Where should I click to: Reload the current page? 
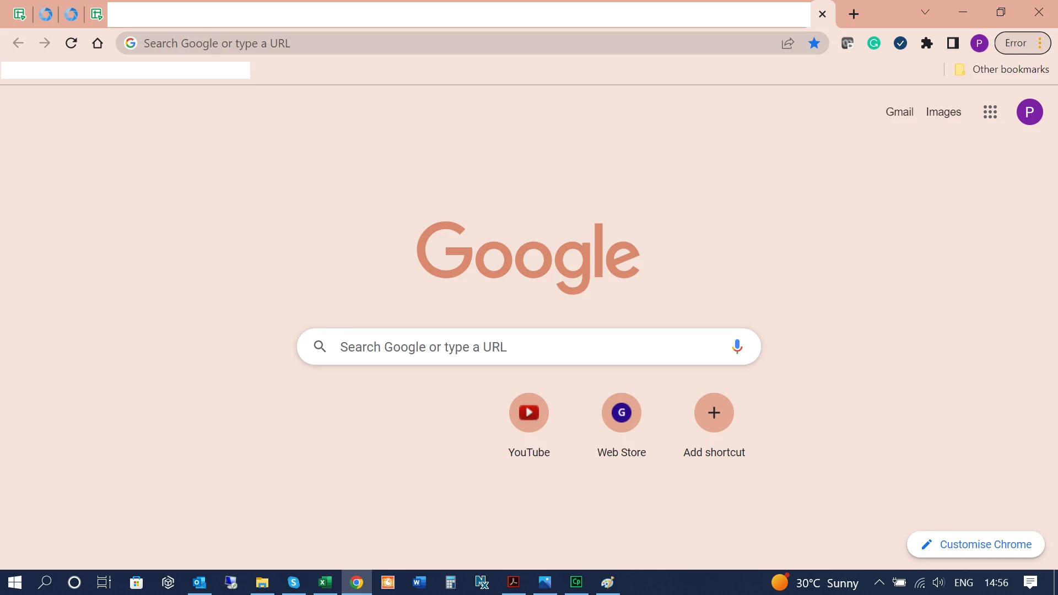[x=71, y=43]
